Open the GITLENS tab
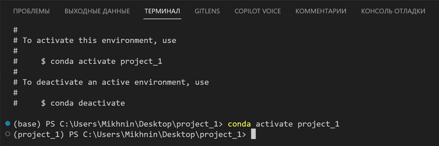Viewport: 439px width, 146px height. coord(207,11)
